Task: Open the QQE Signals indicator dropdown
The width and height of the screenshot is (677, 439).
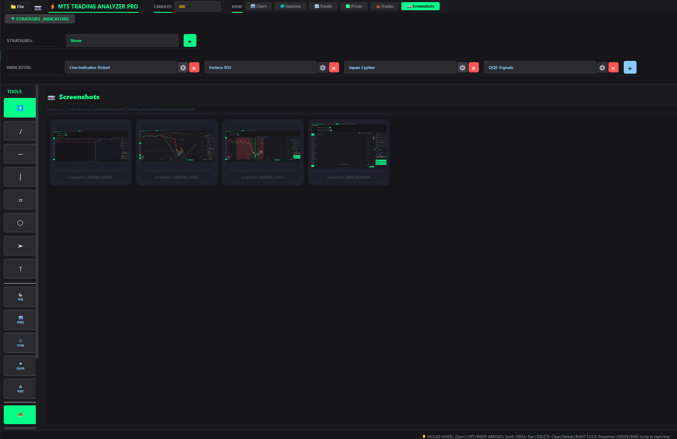Action: [x=539, y=68]
